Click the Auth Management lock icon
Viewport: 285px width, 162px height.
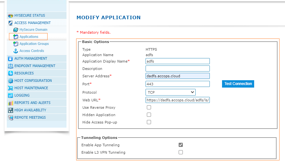(x=10, y=59)
